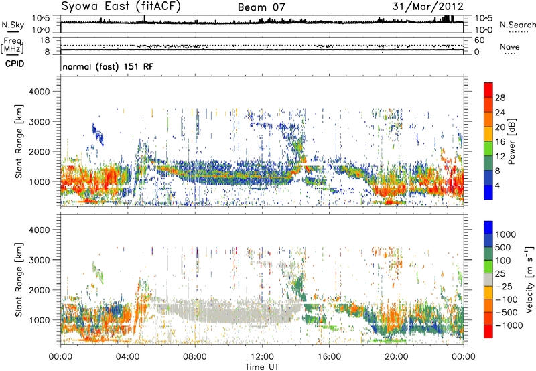This screenshot has width=536, height=371.
Task: Click the 'N.Search' legend label
Action: tap(517, 25)
